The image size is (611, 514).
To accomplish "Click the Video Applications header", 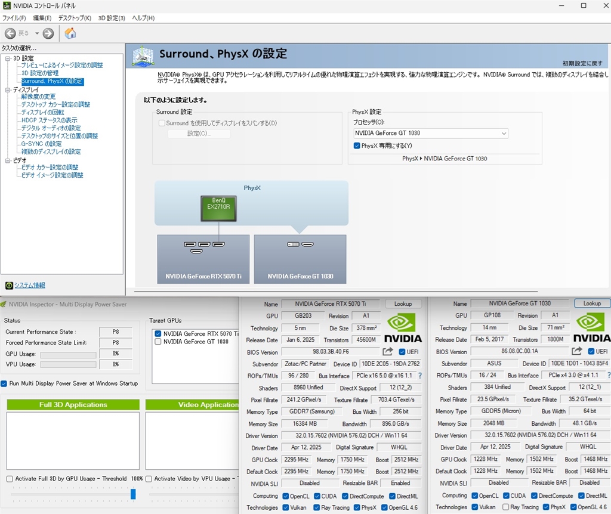I will click(x=192, y=404).
